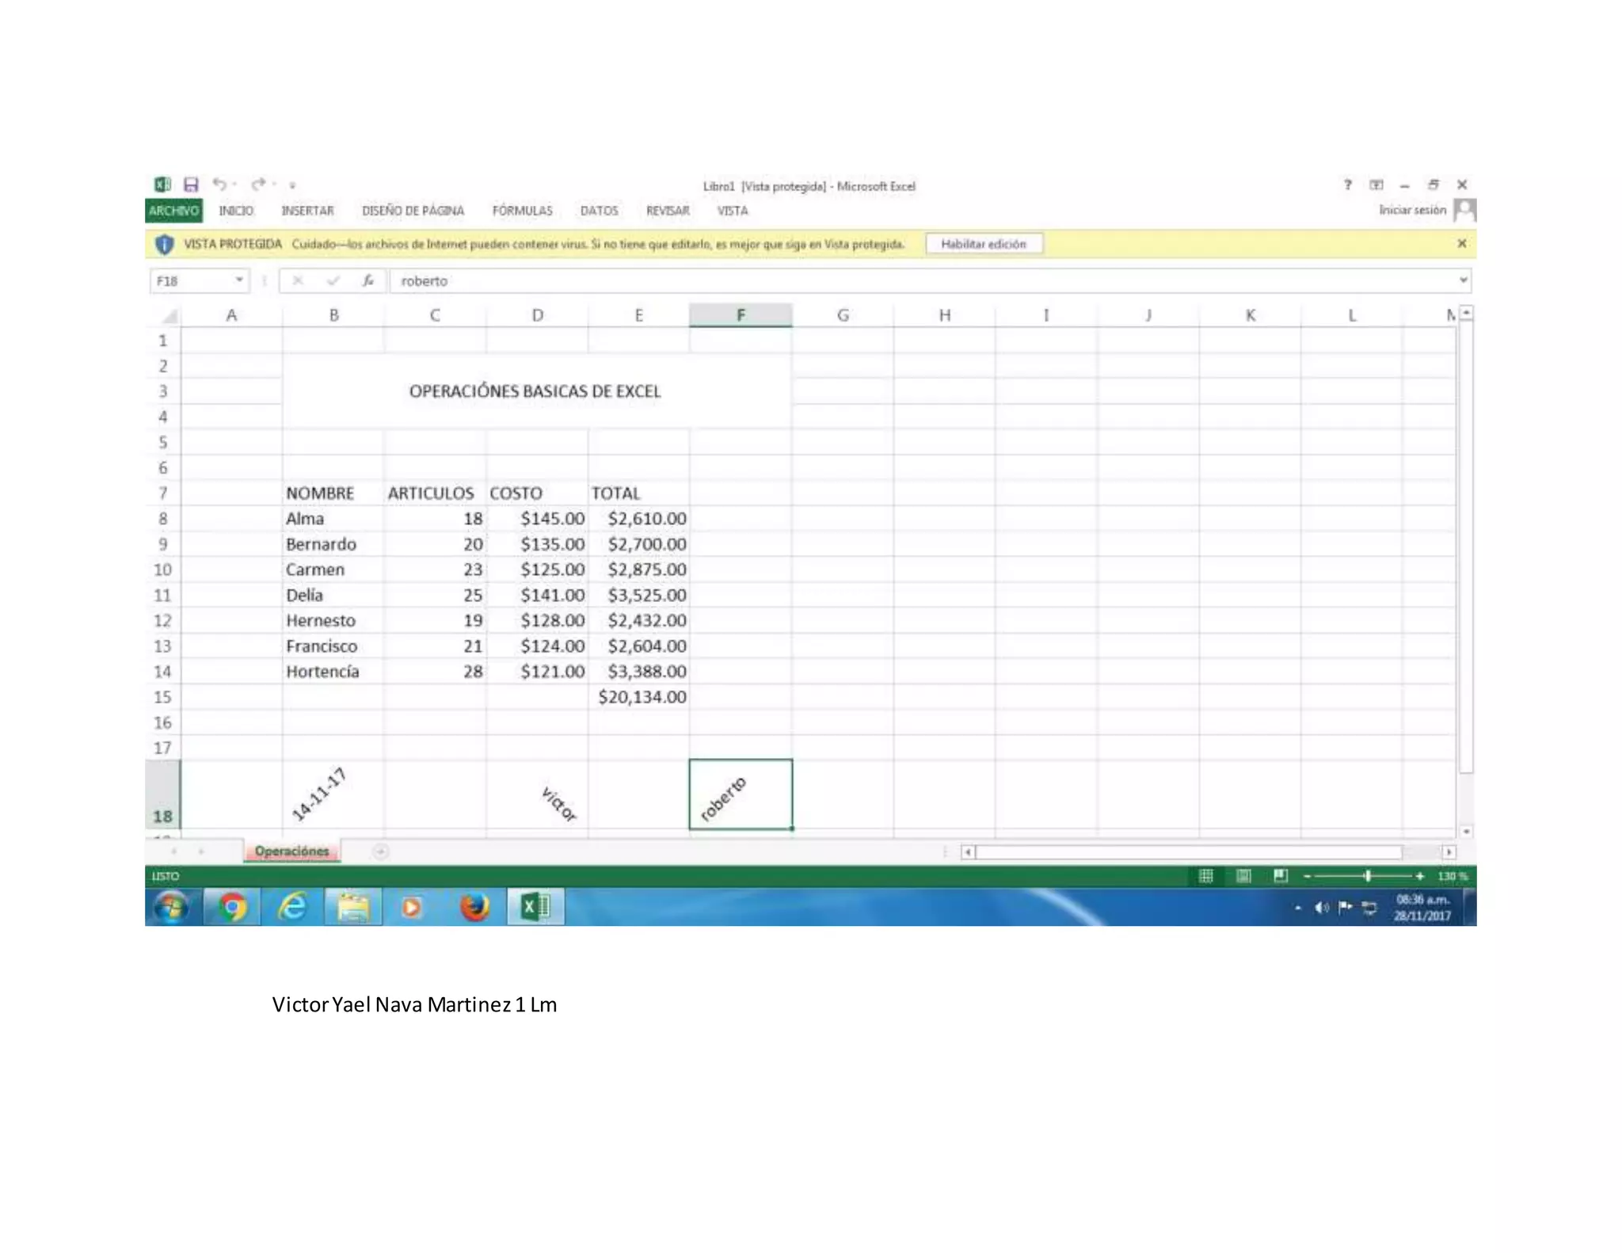Click the Redo arrow icon
The height and width of the screenshot is (1253, 1622).
(258, 185)
